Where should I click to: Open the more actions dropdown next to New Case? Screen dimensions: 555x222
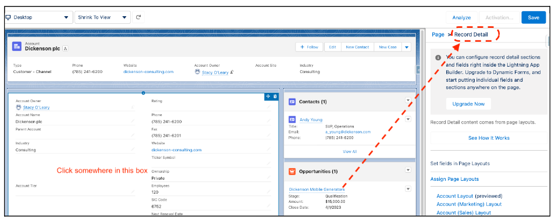click(x=406, y=47)
